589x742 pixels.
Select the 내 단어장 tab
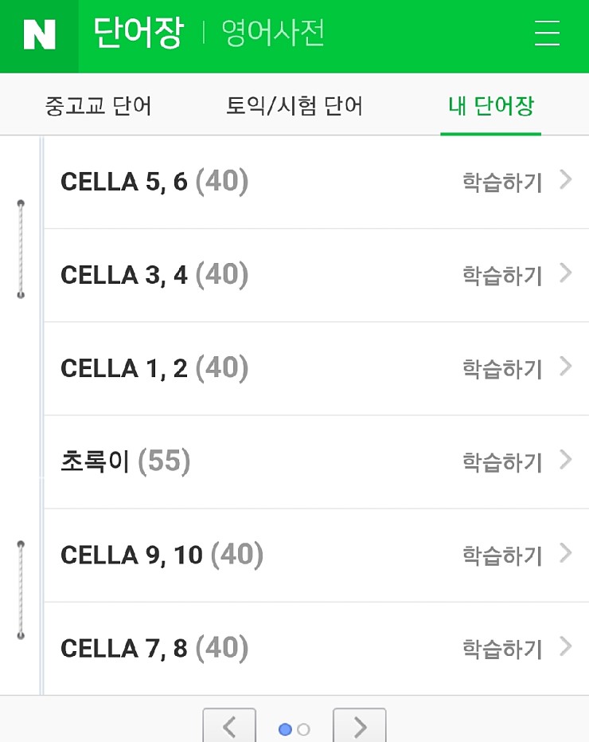pyautogui.click(x=490, y=105)
